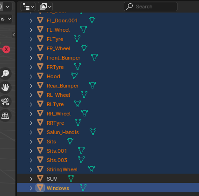Screen dimensions: 199x196
Task: Open the outliner display mode dropdown
Action: (45, 7)
